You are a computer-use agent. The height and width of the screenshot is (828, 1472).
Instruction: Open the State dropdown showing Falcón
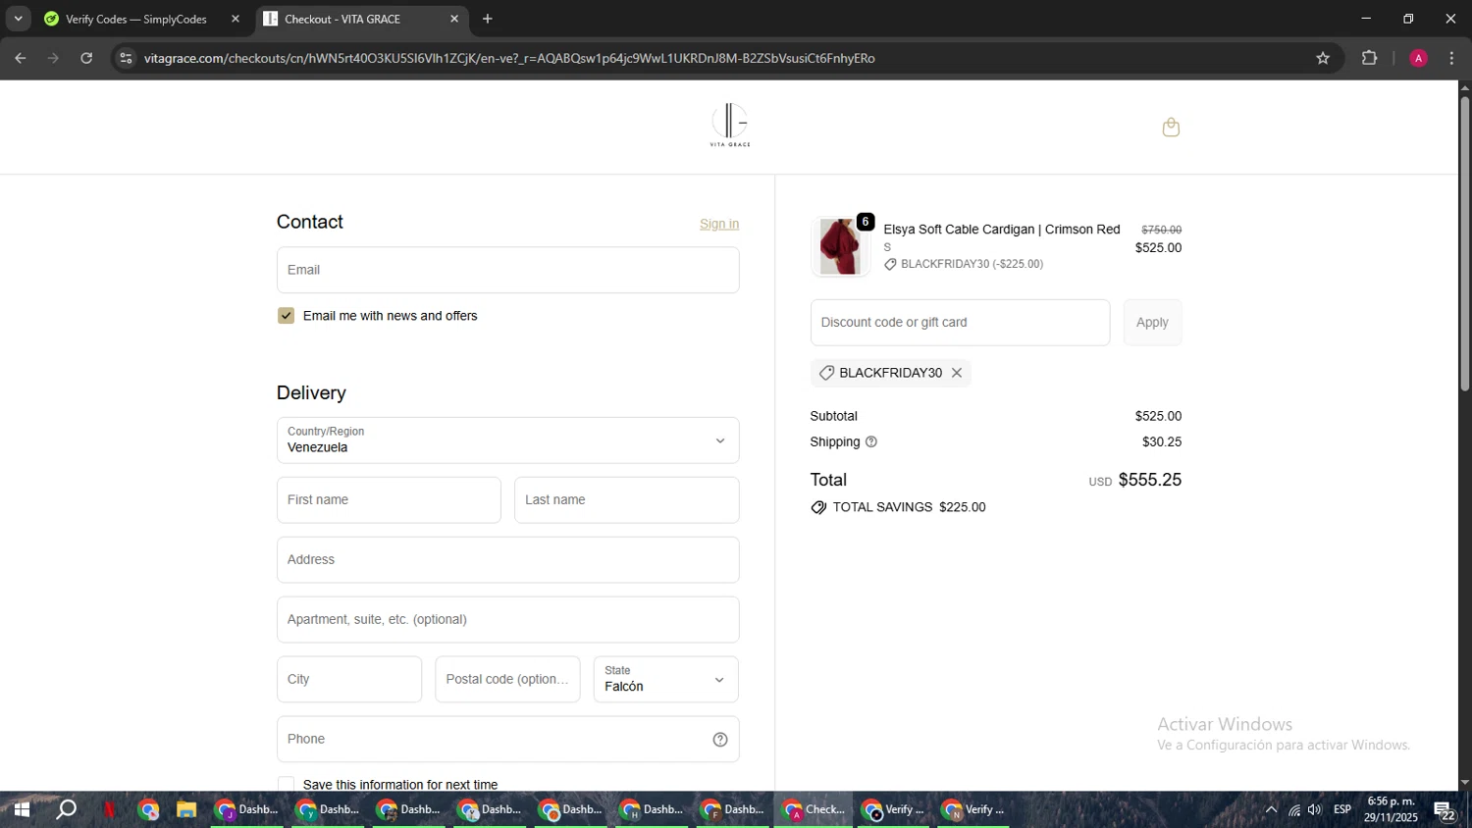665,679
